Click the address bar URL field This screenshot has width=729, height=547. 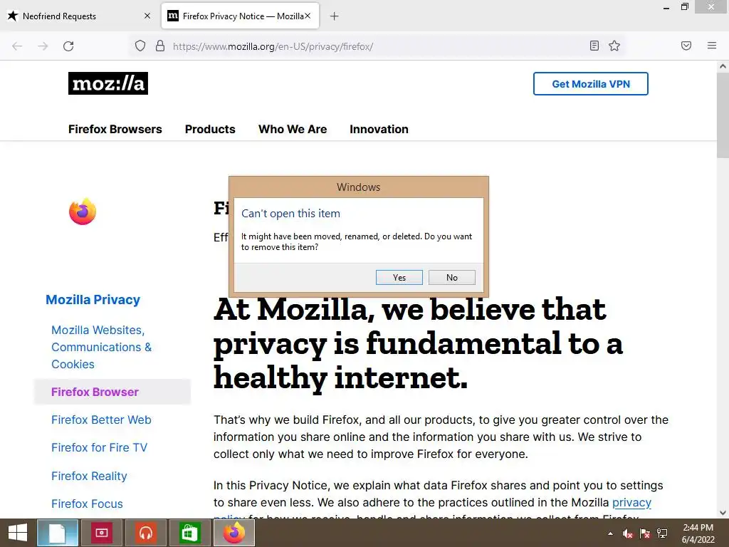coord(377,46)
